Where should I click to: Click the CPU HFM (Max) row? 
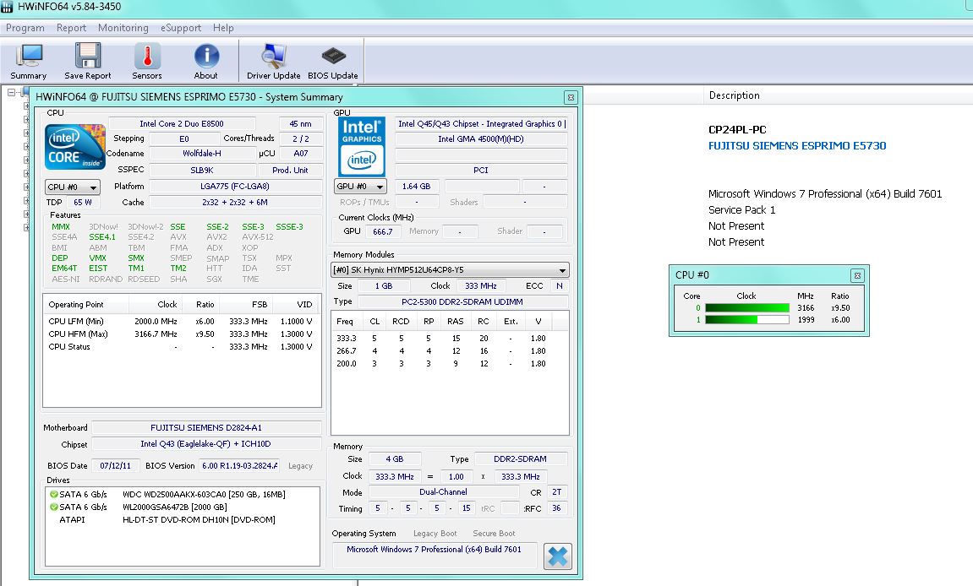coord(181,334)
